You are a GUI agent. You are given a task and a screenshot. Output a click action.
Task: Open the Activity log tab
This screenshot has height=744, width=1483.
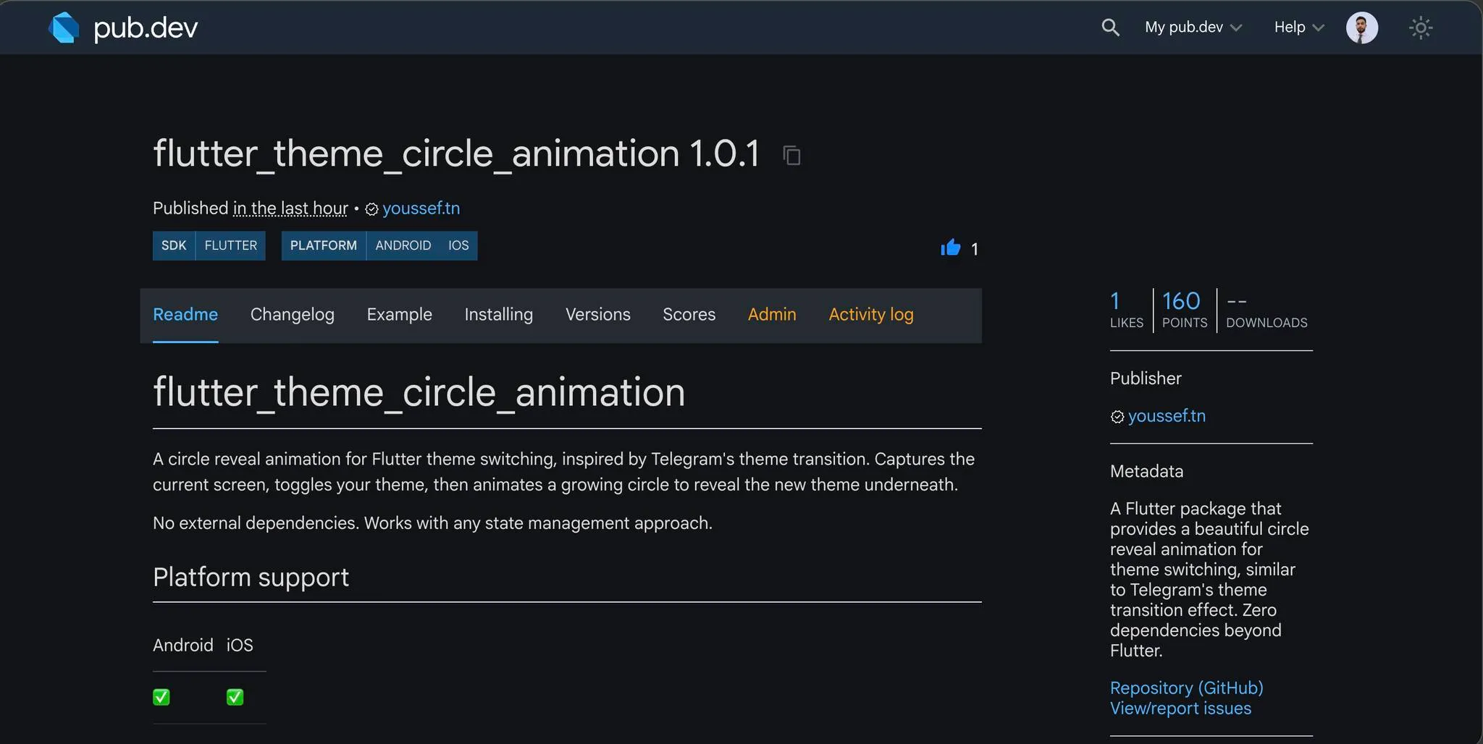[870, 314]
